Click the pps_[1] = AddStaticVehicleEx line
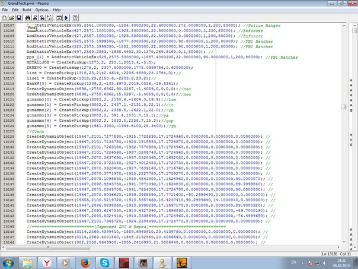Image resolution: width=358 pixels, height=269 pixels. click(x=162, y=57)
